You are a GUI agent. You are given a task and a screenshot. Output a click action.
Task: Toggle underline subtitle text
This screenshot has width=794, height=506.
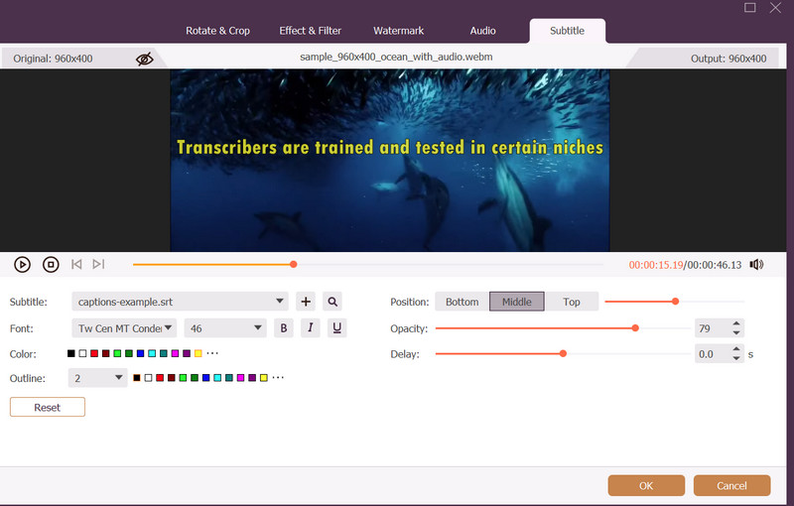[x=337, y=327]
